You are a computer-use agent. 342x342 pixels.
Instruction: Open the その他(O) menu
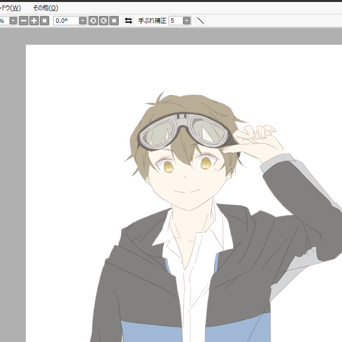[x=45, y=8]
